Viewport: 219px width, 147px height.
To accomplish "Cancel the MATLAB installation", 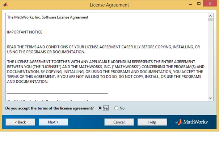I will [x=119, y=122].
